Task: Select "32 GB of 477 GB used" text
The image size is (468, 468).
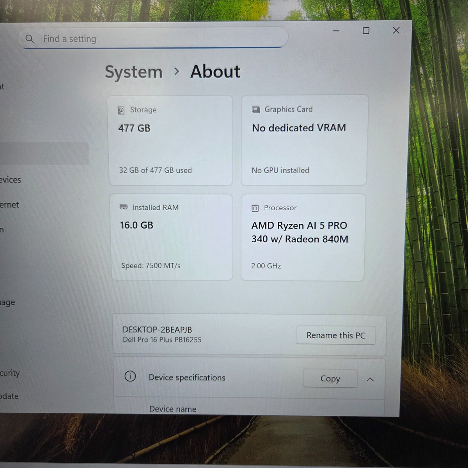Action: click(155, 170)
